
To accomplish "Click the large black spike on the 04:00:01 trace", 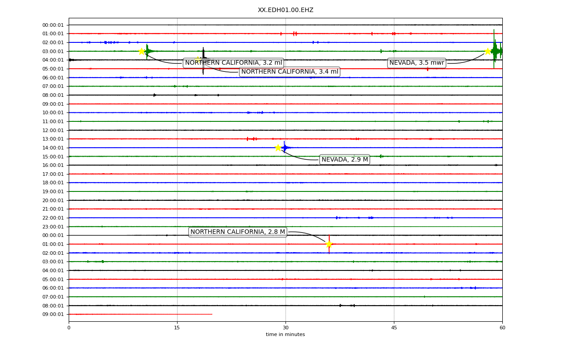I will [x=203, y=60].
